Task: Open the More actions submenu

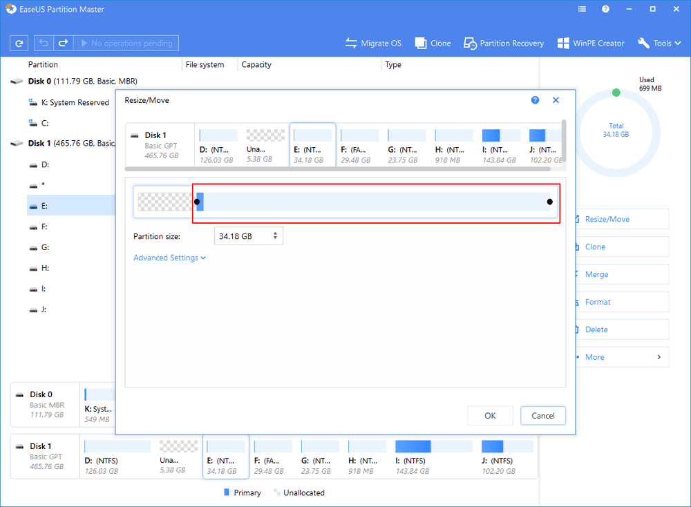Action: (x=621, y=357)
